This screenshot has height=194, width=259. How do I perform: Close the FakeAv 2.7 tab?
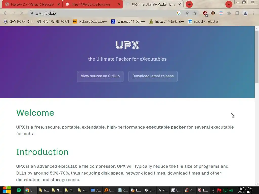(58, 4)
